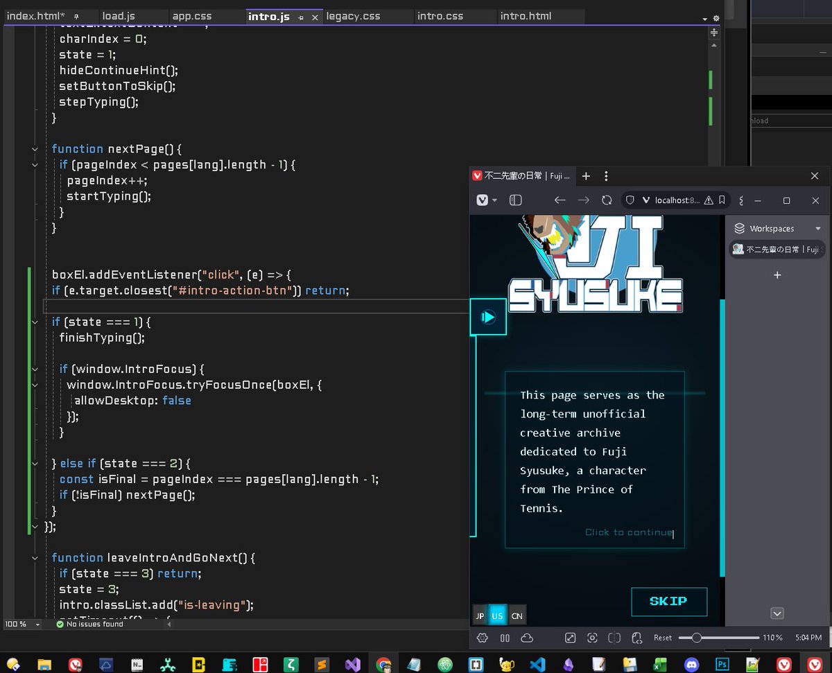This screenshot has width=832, height=673.
Task: Open File Explorer from taskbar
Action: 44,664
